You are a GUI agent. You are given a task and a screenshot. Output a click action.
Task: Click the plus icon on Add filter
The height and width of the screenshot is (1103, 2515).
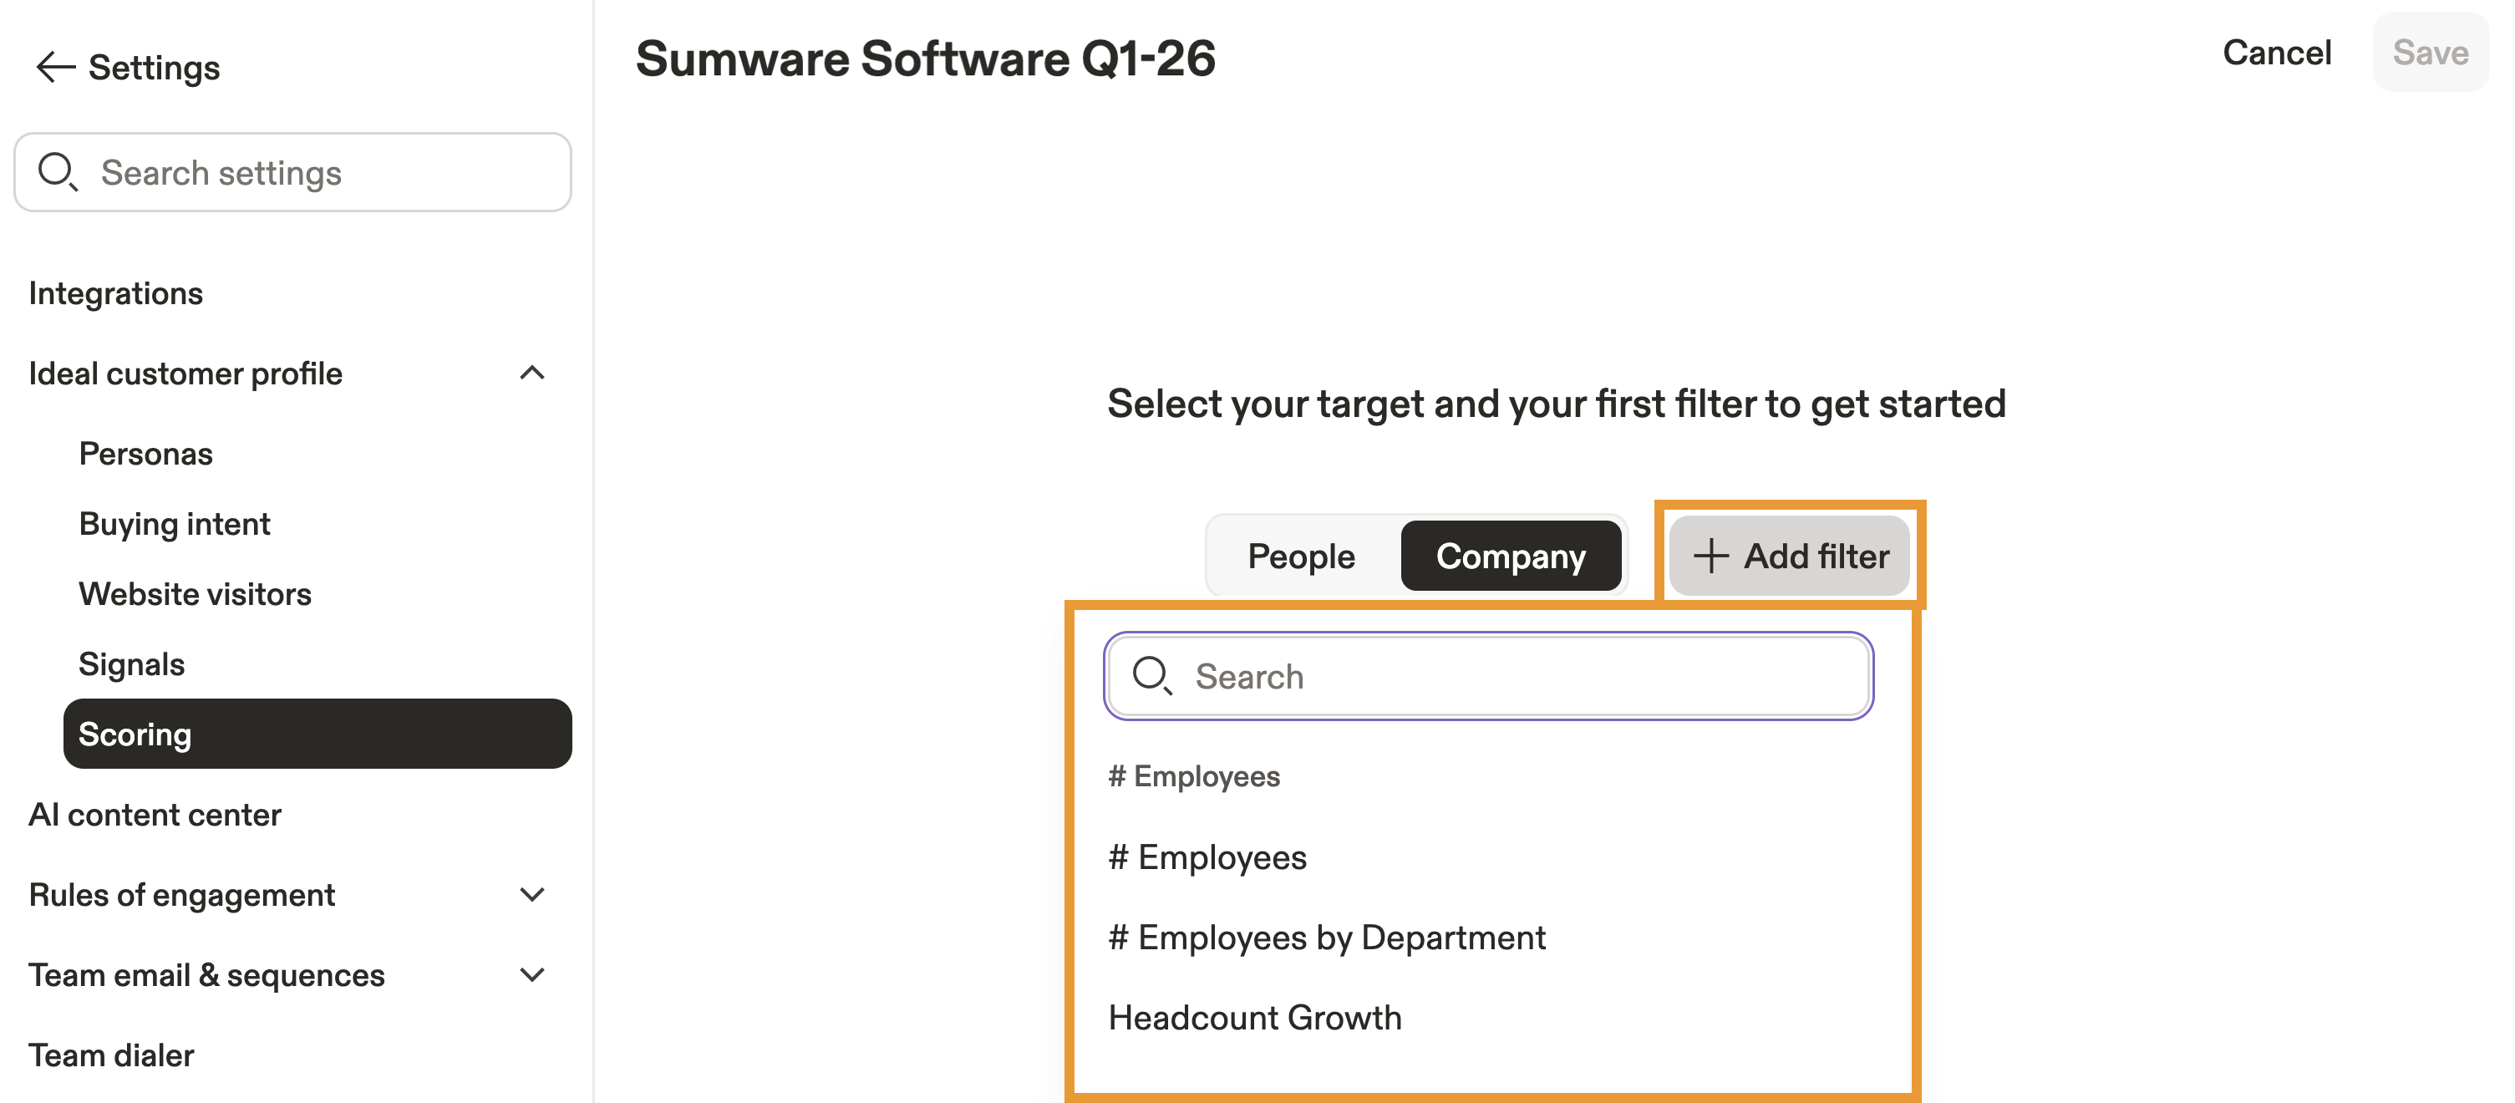(1710, 557)
